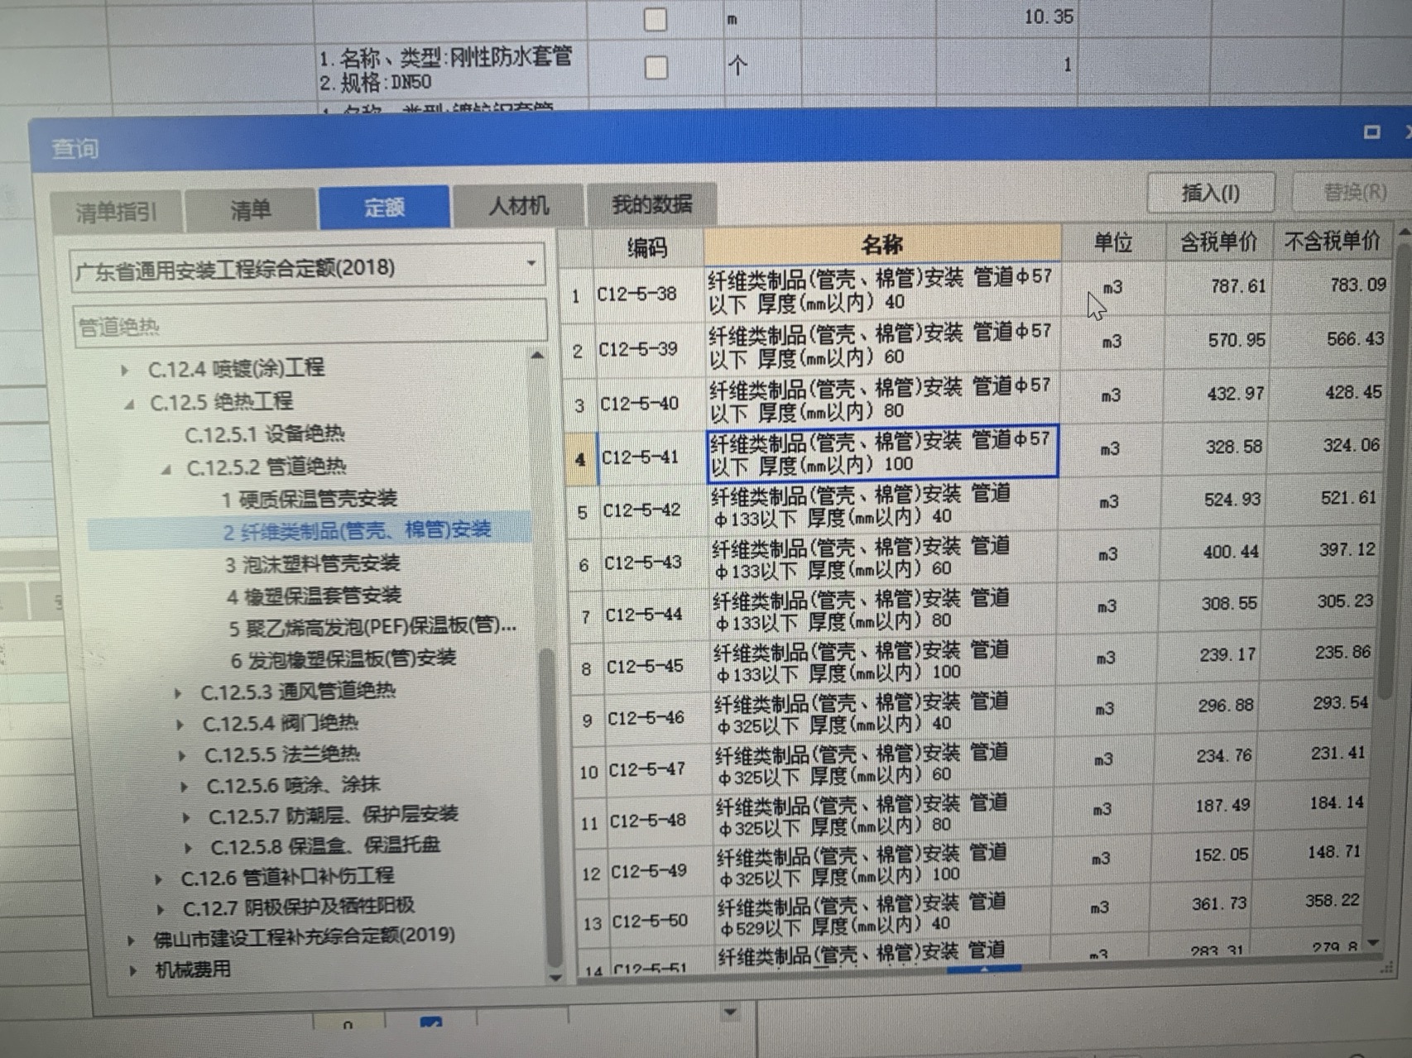Select row C12-5-48 code cell
Viewport: 1412px width, 1058px height.
(660, 820)
